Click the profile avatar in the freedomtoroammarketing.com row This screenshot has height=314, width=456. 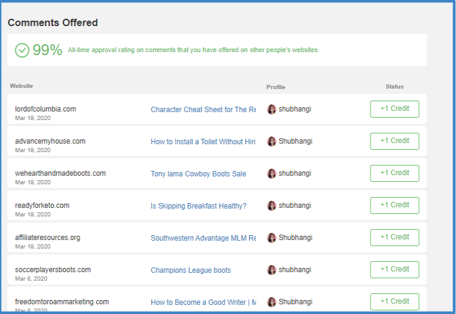point(271,302)
